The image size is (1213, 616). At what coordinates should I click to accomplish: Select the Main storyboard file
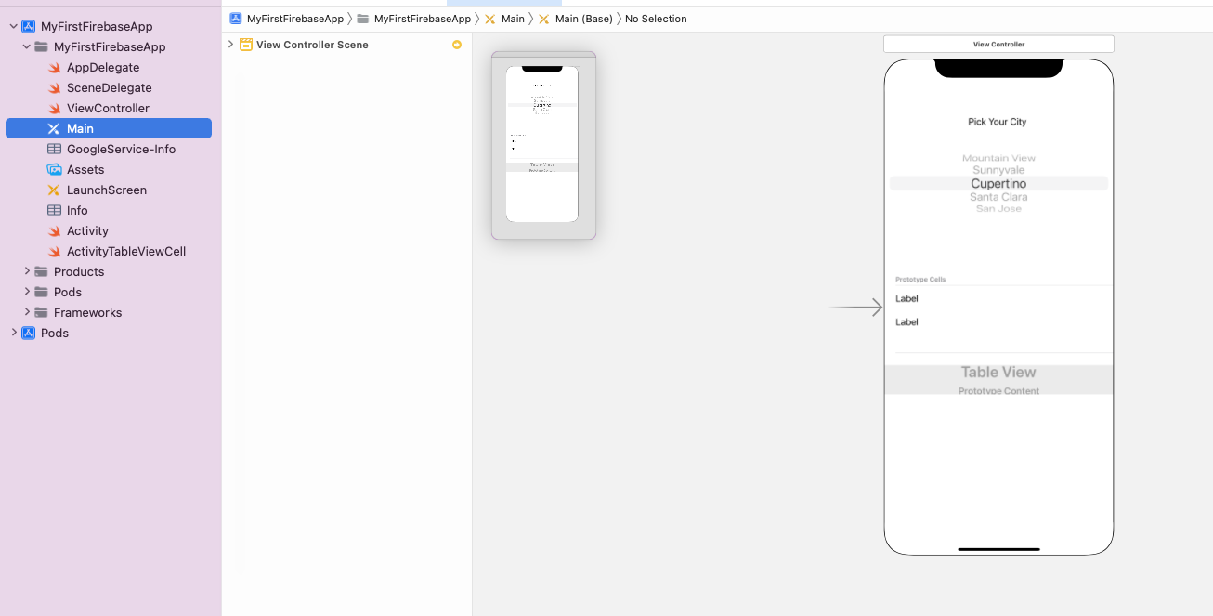point(109,129)
